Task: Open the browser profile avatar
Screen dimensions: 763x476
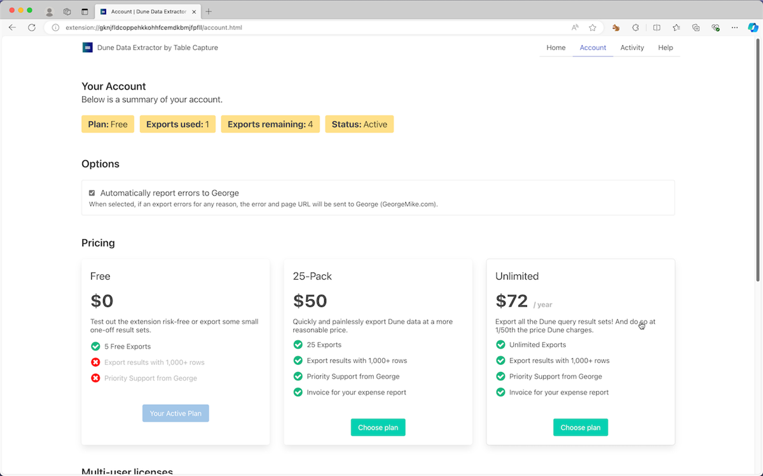Action: (x=50, y=11)
